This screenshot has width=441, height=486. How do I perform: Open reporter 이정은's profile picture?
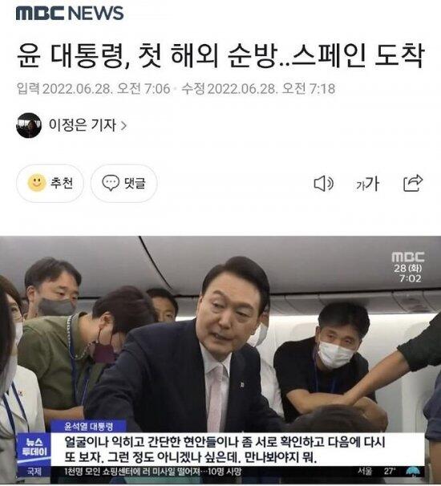click(29, 125)
